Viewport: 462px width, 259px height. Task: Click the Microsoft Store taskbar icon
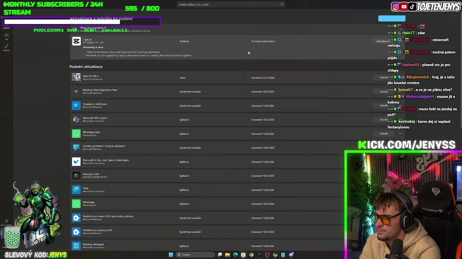coord(243,255)
